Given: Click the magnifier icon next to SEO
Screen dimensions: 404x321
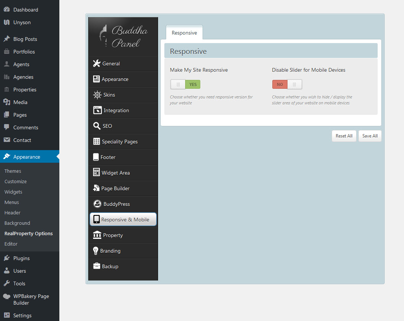Looking at the screenshot, I should [x=96, y=126].
